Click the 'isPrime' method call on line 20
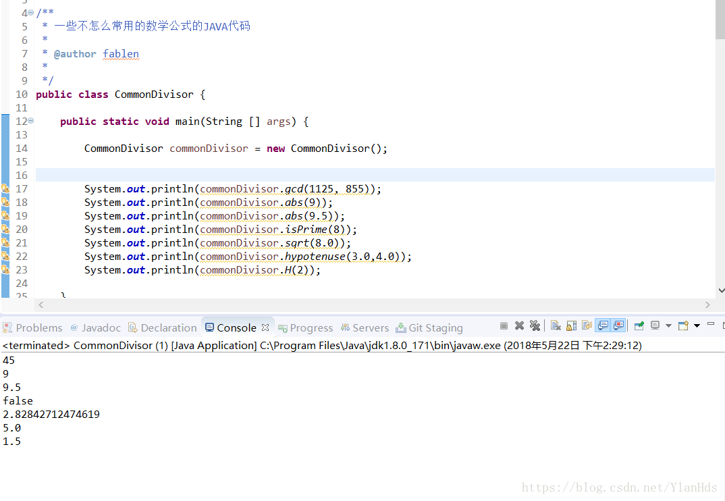Image resolution: width=725 pixels, height=501 pixels. pyautogui.click(x=306, y=229)
